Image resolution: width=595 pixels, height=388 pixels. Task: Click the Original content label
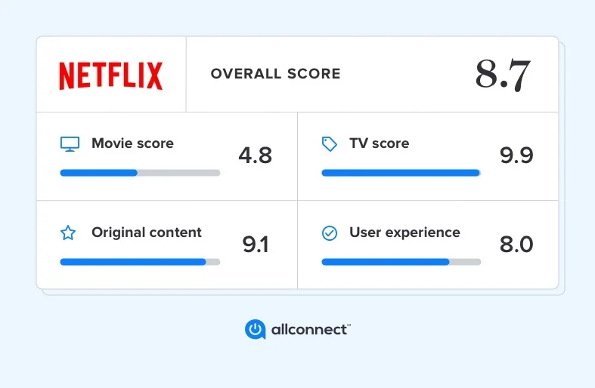[147, 232]
